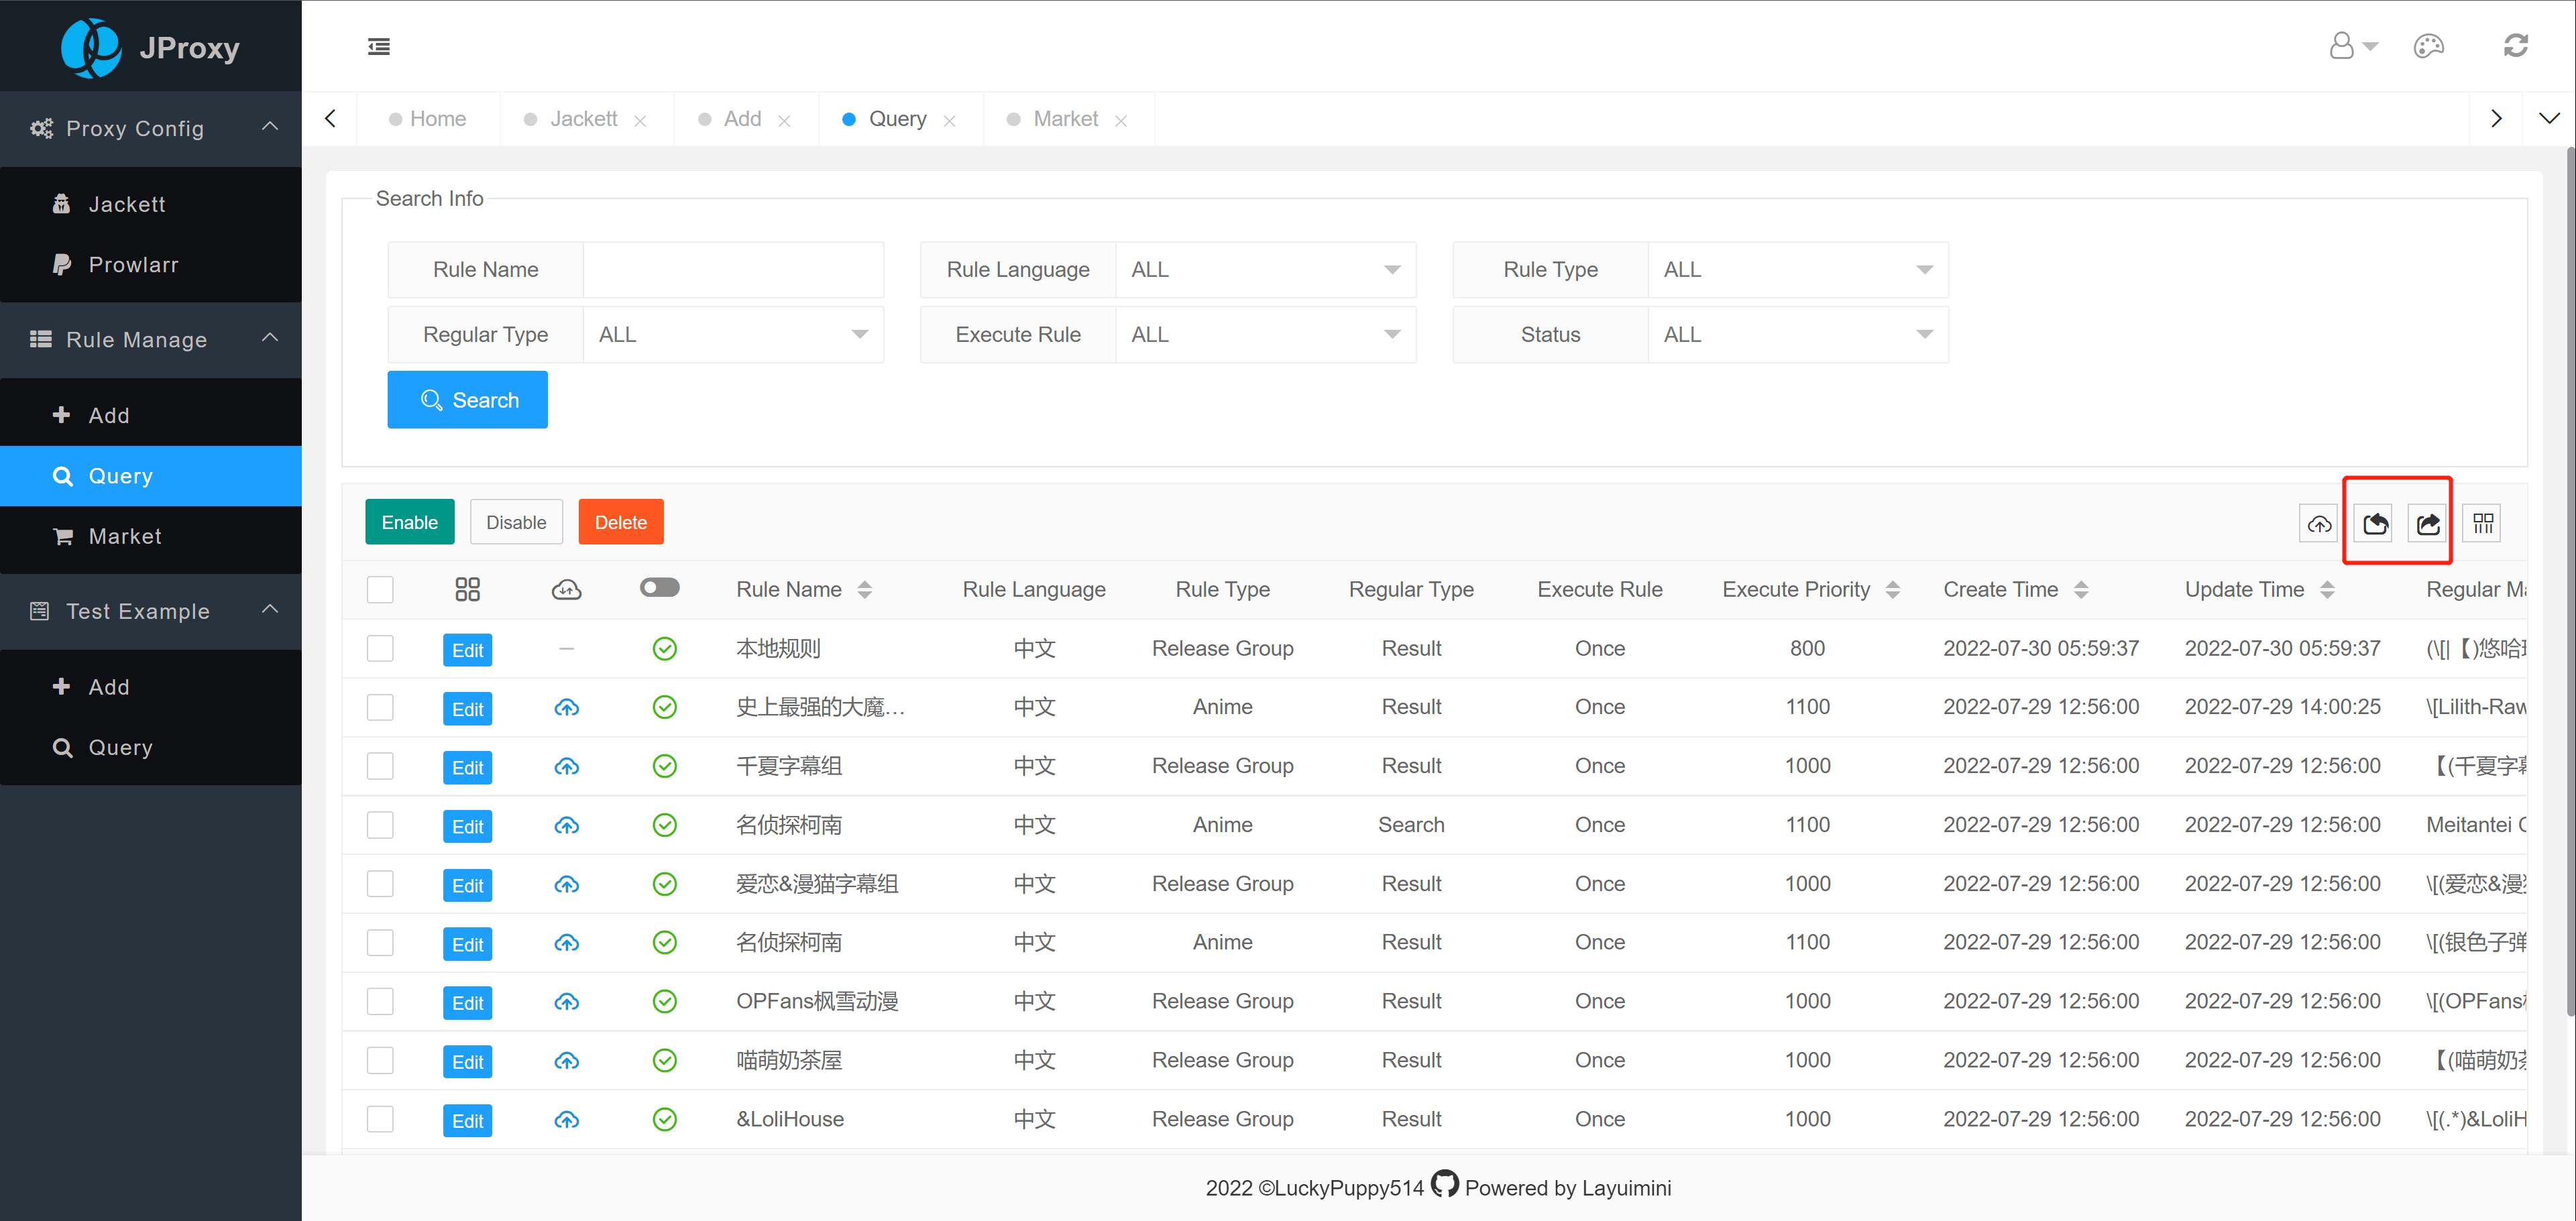The image size is (2576, 1221).
Task: Open the theme palette icon
Action: pyautogui.click(x=2428, y=46)
